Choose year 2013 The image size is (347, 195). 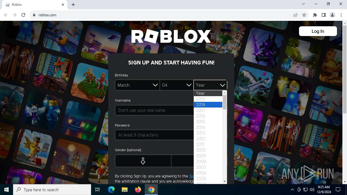point(208,133)
